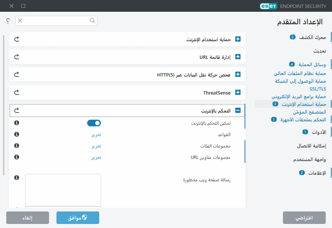Disable تمكين التحكم بالإنترنت switch
This screenshot has height=228, width=332.
(94, 123)
